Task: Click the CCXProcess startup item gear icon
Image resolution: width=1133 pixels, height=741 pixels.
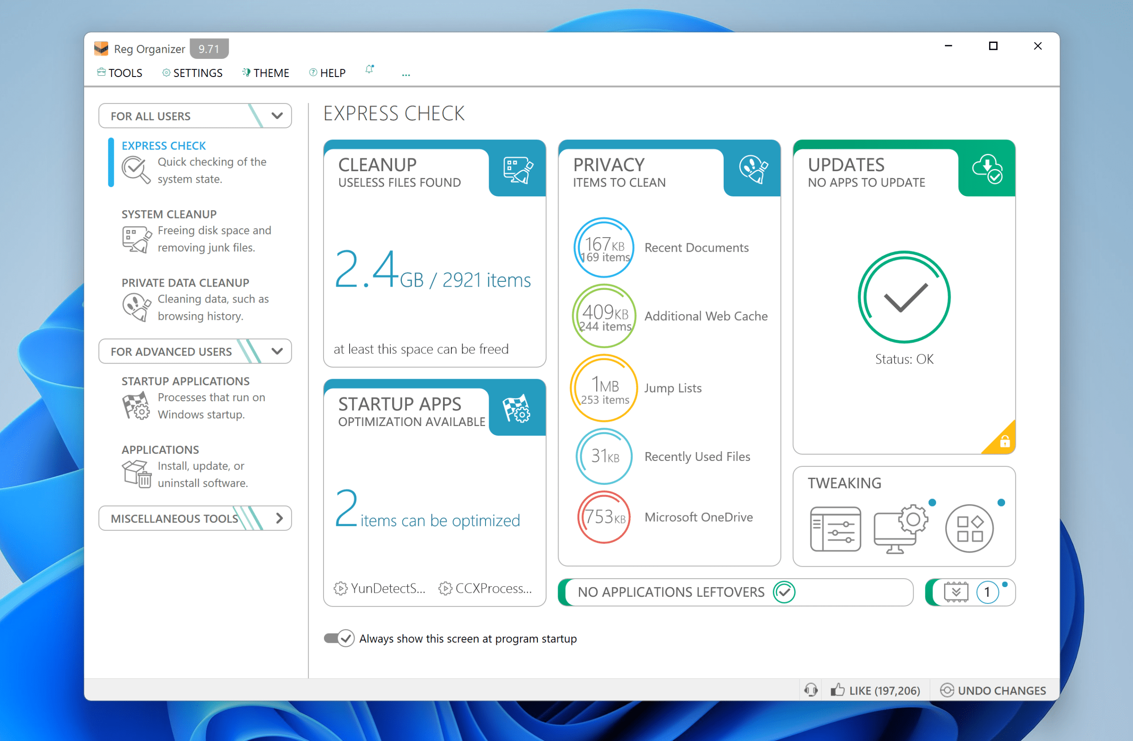Action: (445, 589)
